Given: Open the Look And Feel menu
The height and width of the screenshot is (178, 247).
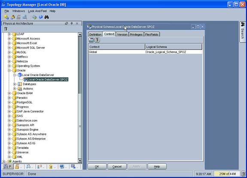Looking at the screenshot, I should click(x=37, y=11).
